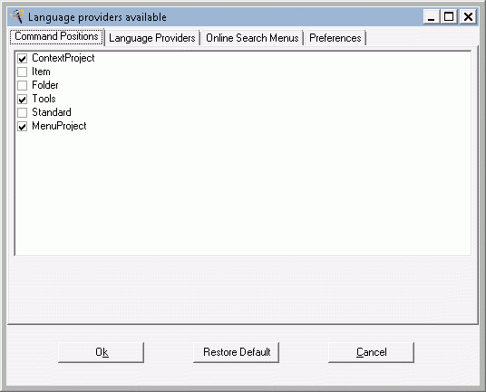This screenshot has width=486, height=392.
Task: Open the Online Search Menus tab
Action: coord(252,38)
